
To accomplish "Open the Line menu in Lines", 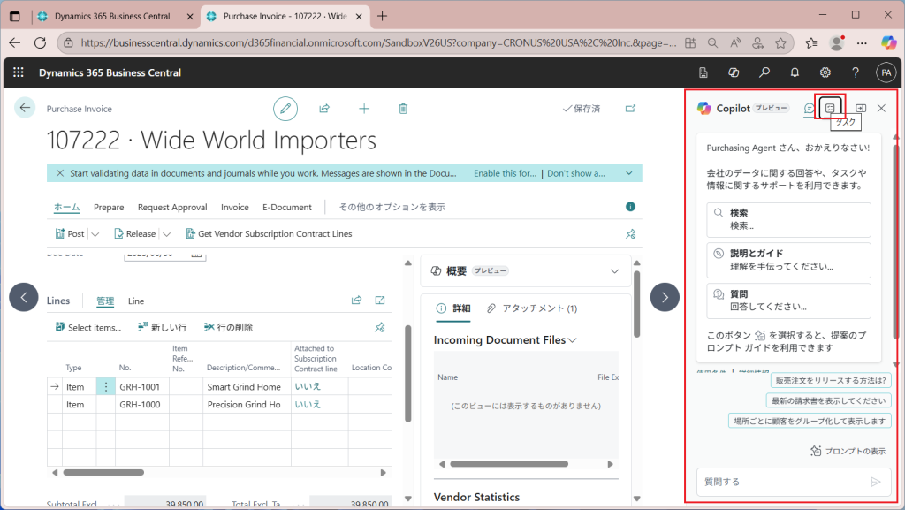I will click(136, 301).
